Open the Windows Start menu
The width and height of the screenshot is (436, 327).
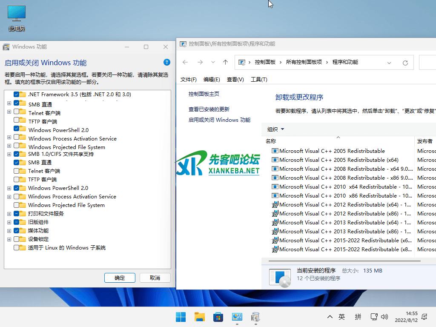click(181, 317)
